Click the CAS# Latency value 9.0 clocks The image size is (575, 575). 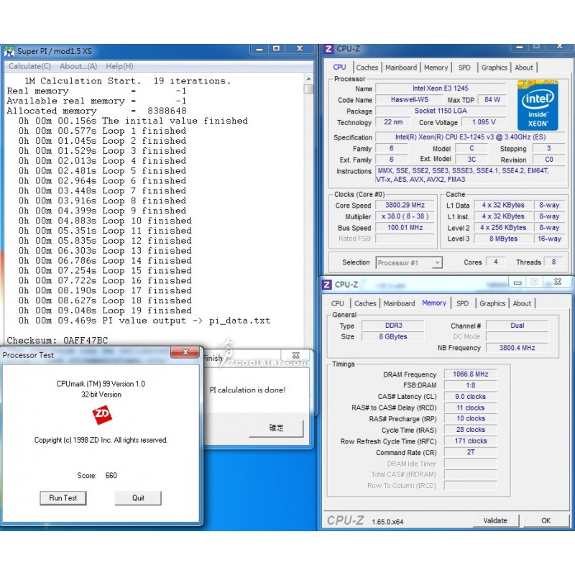pos(471,397)
